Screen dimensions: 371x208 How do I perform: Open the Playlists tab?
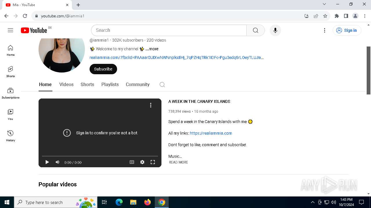110,84
